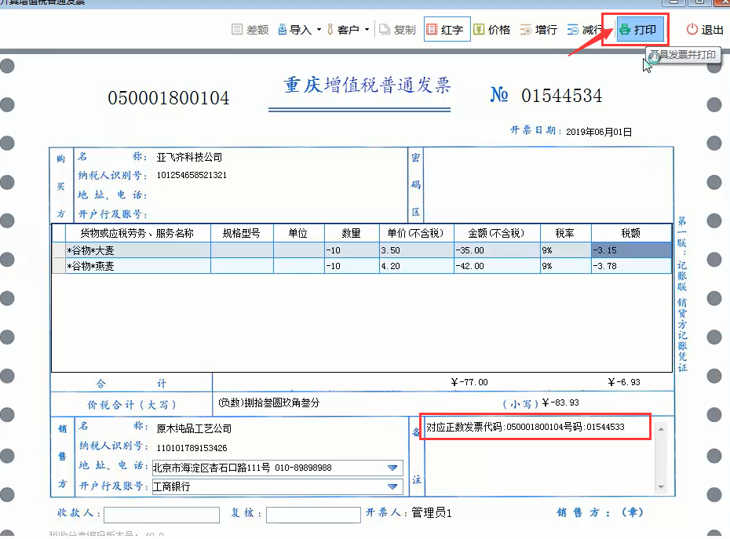Screen dimensions: 730x539
Task: Click the power icon on 退出
Action: click(692, 29)
